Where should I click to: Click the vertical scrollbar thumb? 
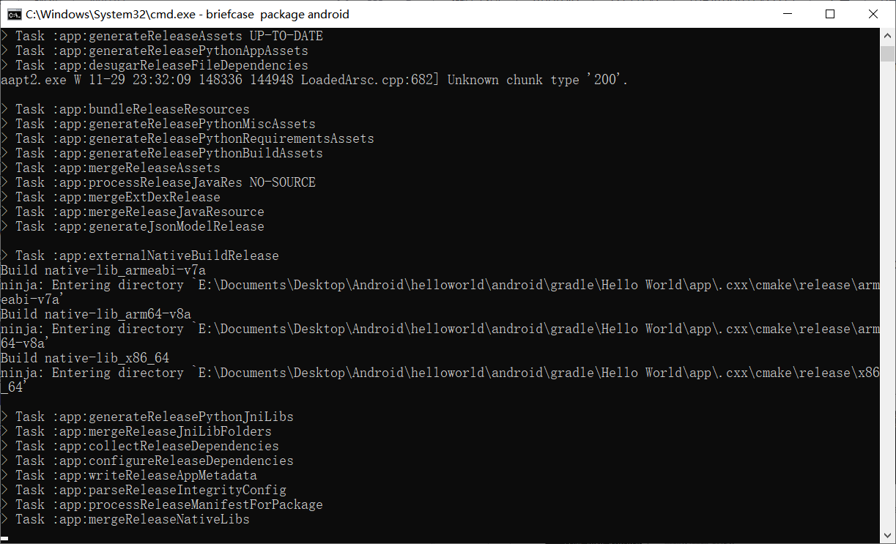click(x=887, y=54)
